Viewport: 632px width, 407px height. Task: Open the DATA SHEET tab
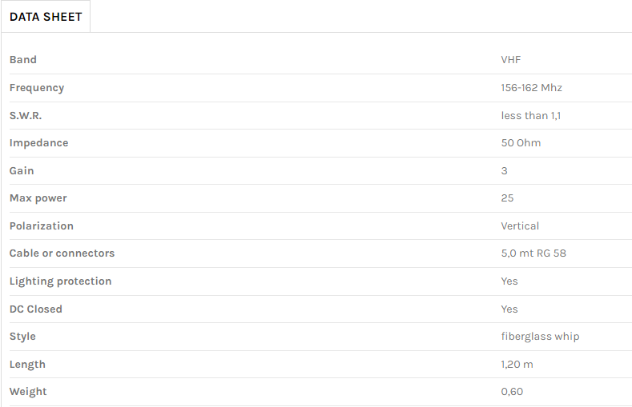46,17
